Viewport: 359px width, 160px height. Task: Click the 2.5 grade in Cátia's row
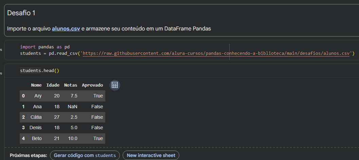(x=74, y=117)
